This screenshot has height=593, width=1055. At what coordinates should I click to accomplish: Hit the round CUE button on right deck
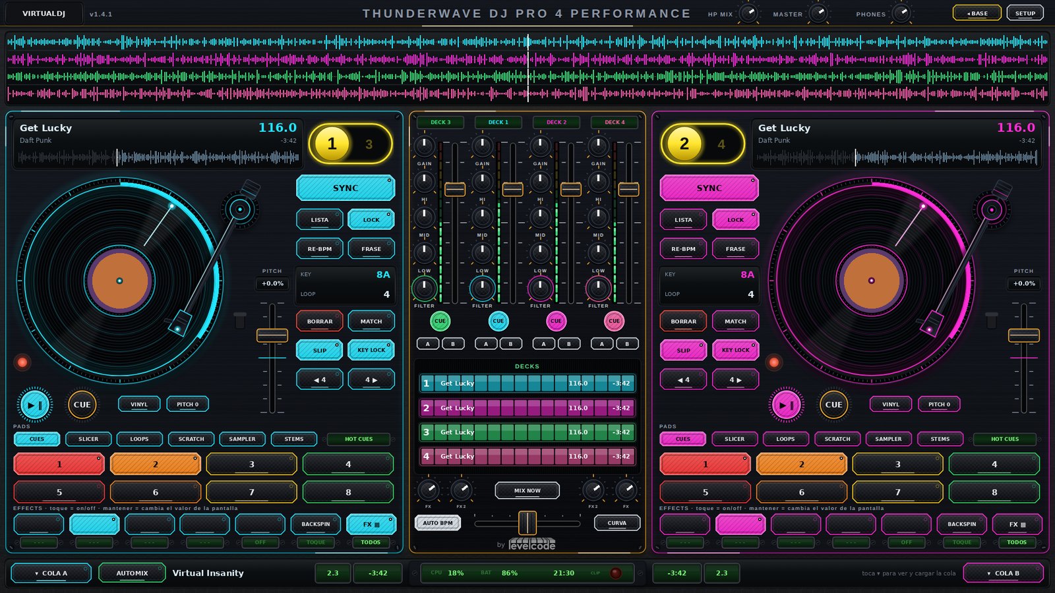coord(833,405)
